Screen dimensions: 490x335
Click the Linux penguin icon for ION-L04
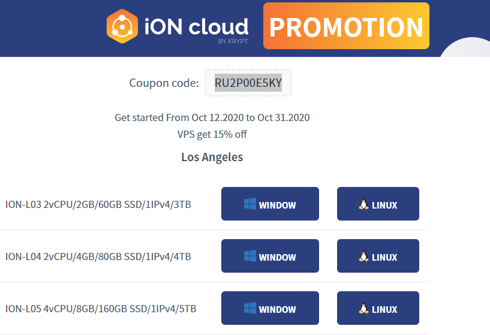tap(363, 256)
